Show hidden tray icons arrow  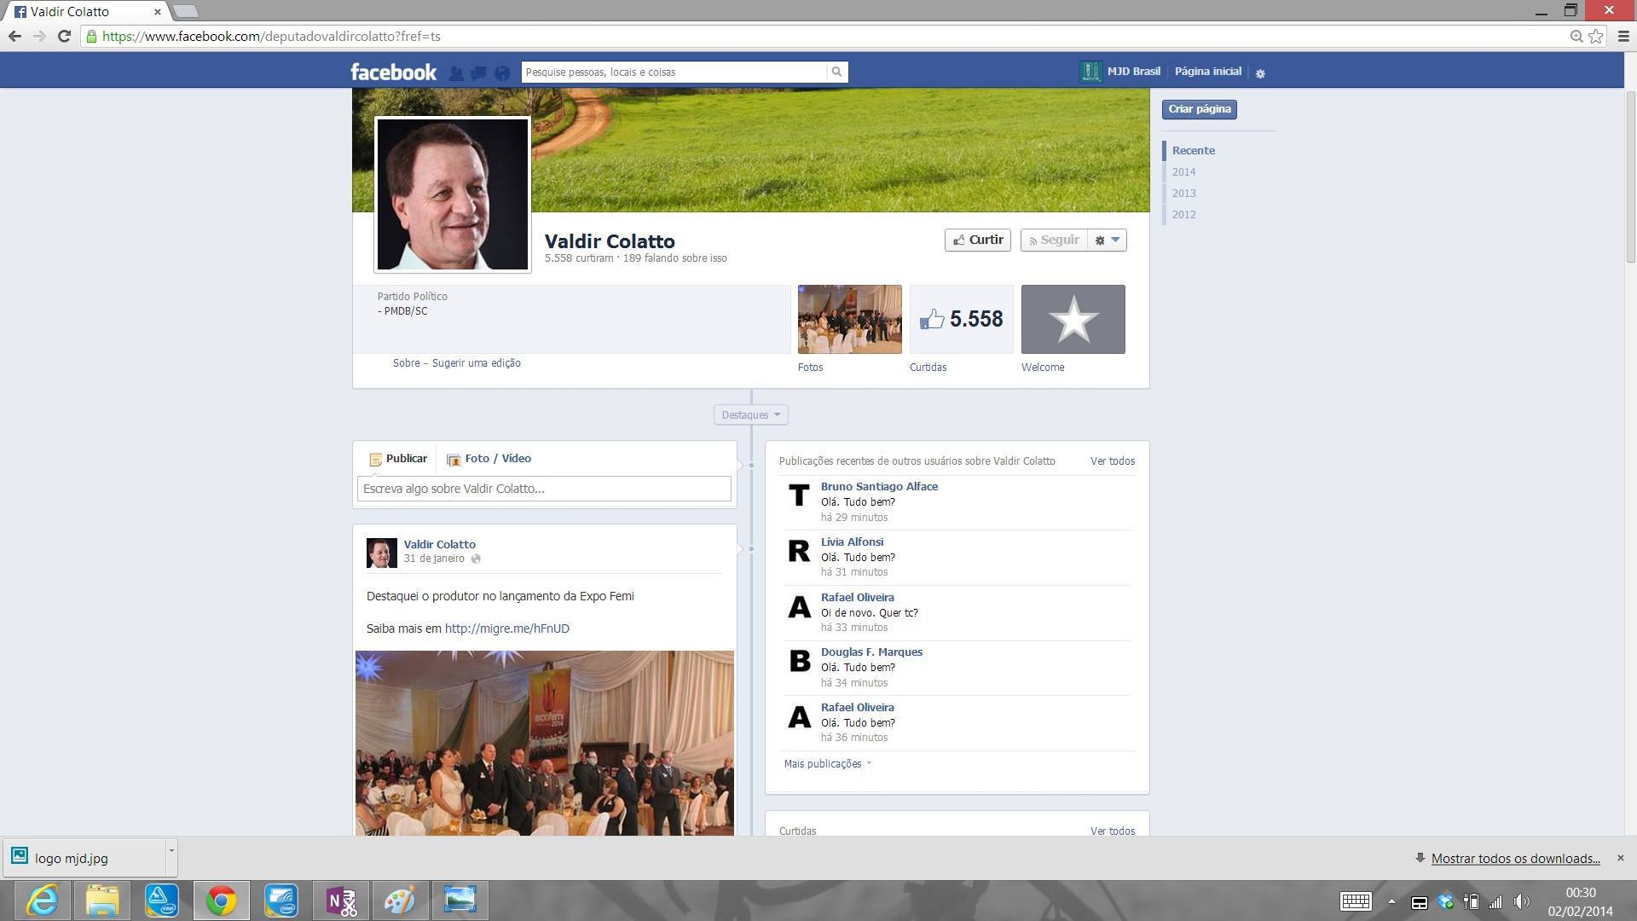point(1391,901)
